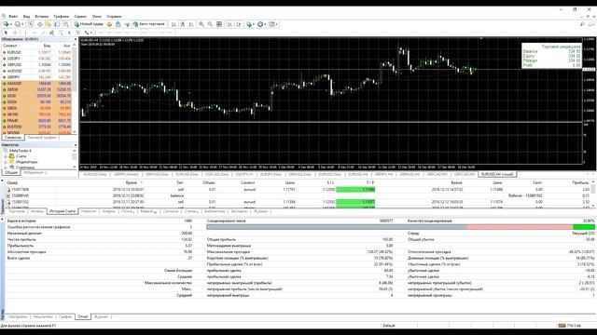The image size is (597, 335).
Task: Open the Файл menu
Action: (x=13, y=17)
